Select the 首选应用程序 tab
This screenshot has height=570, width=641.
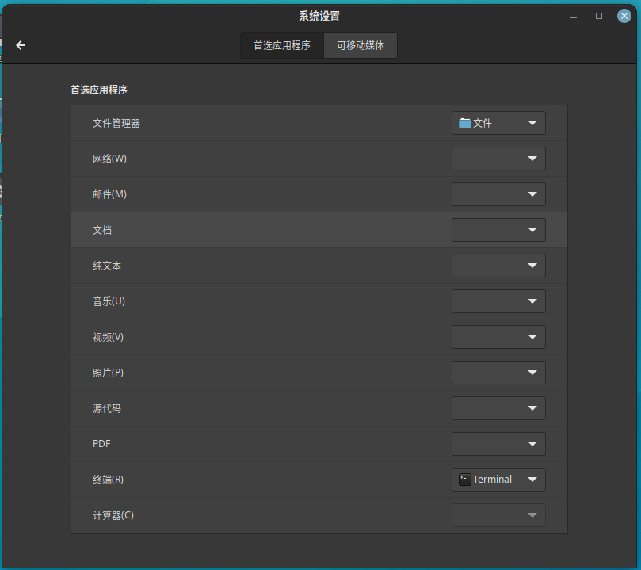point(281,45)
